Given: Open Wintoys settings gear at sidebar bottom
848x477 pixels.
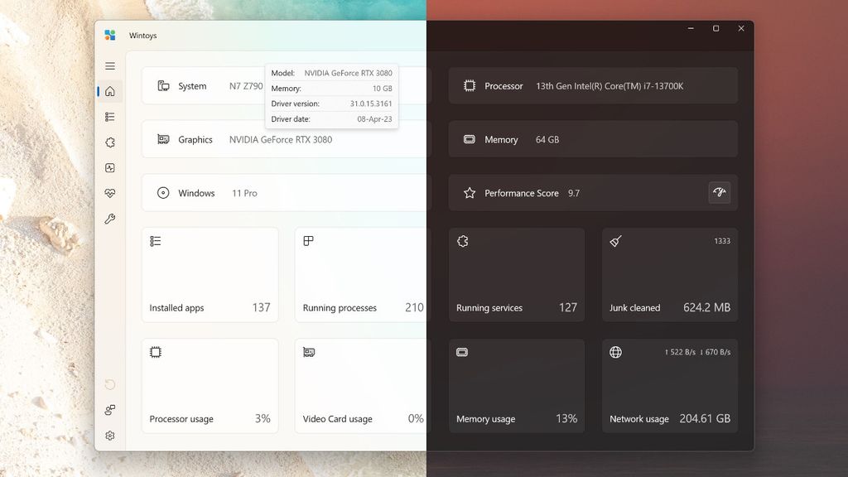Looking at the screenshot, I should point(110,436).
